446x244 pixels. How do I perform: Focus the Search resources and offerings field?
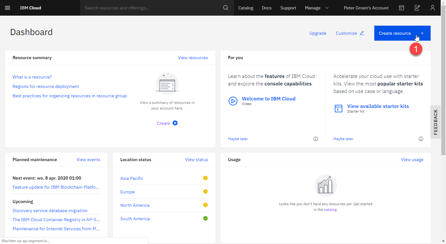[152, 8]
